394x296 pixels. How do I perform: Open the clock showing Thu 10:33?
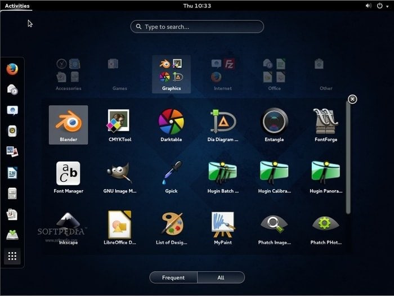[197, 6]
